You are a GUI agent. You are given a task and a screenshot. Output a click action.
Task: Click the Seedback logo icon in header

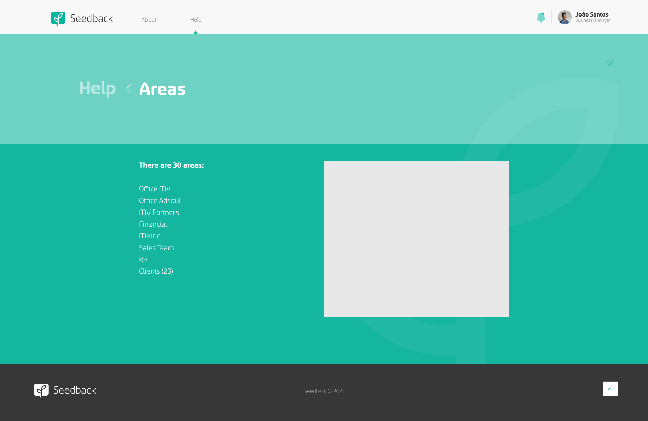point(58,19)
